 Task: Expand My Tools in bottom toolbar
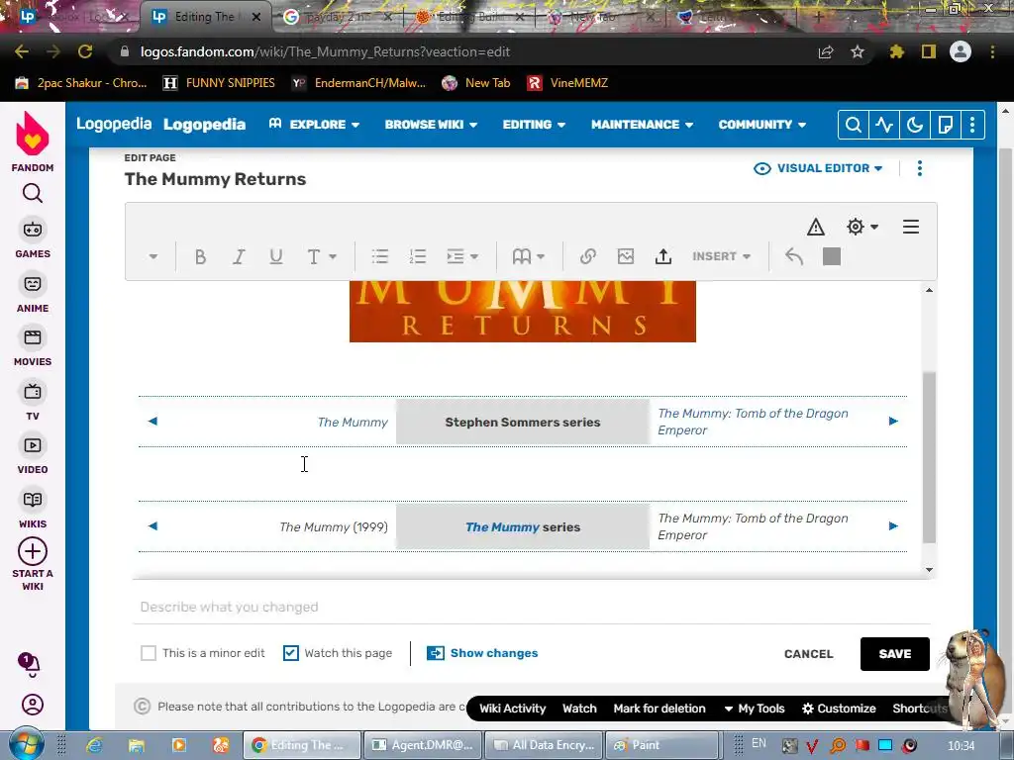(x=754, y=709)
